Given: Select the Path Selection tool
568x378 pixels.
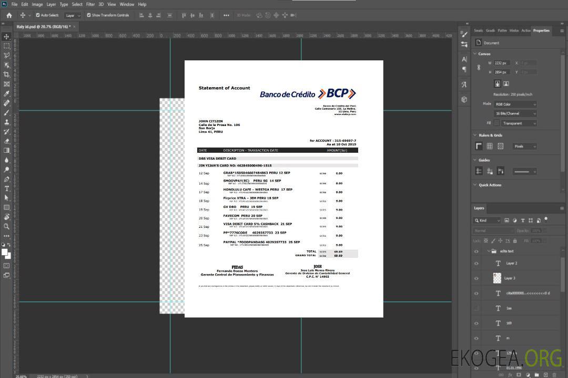Looking at the screenshot, I should pos(6,198).
